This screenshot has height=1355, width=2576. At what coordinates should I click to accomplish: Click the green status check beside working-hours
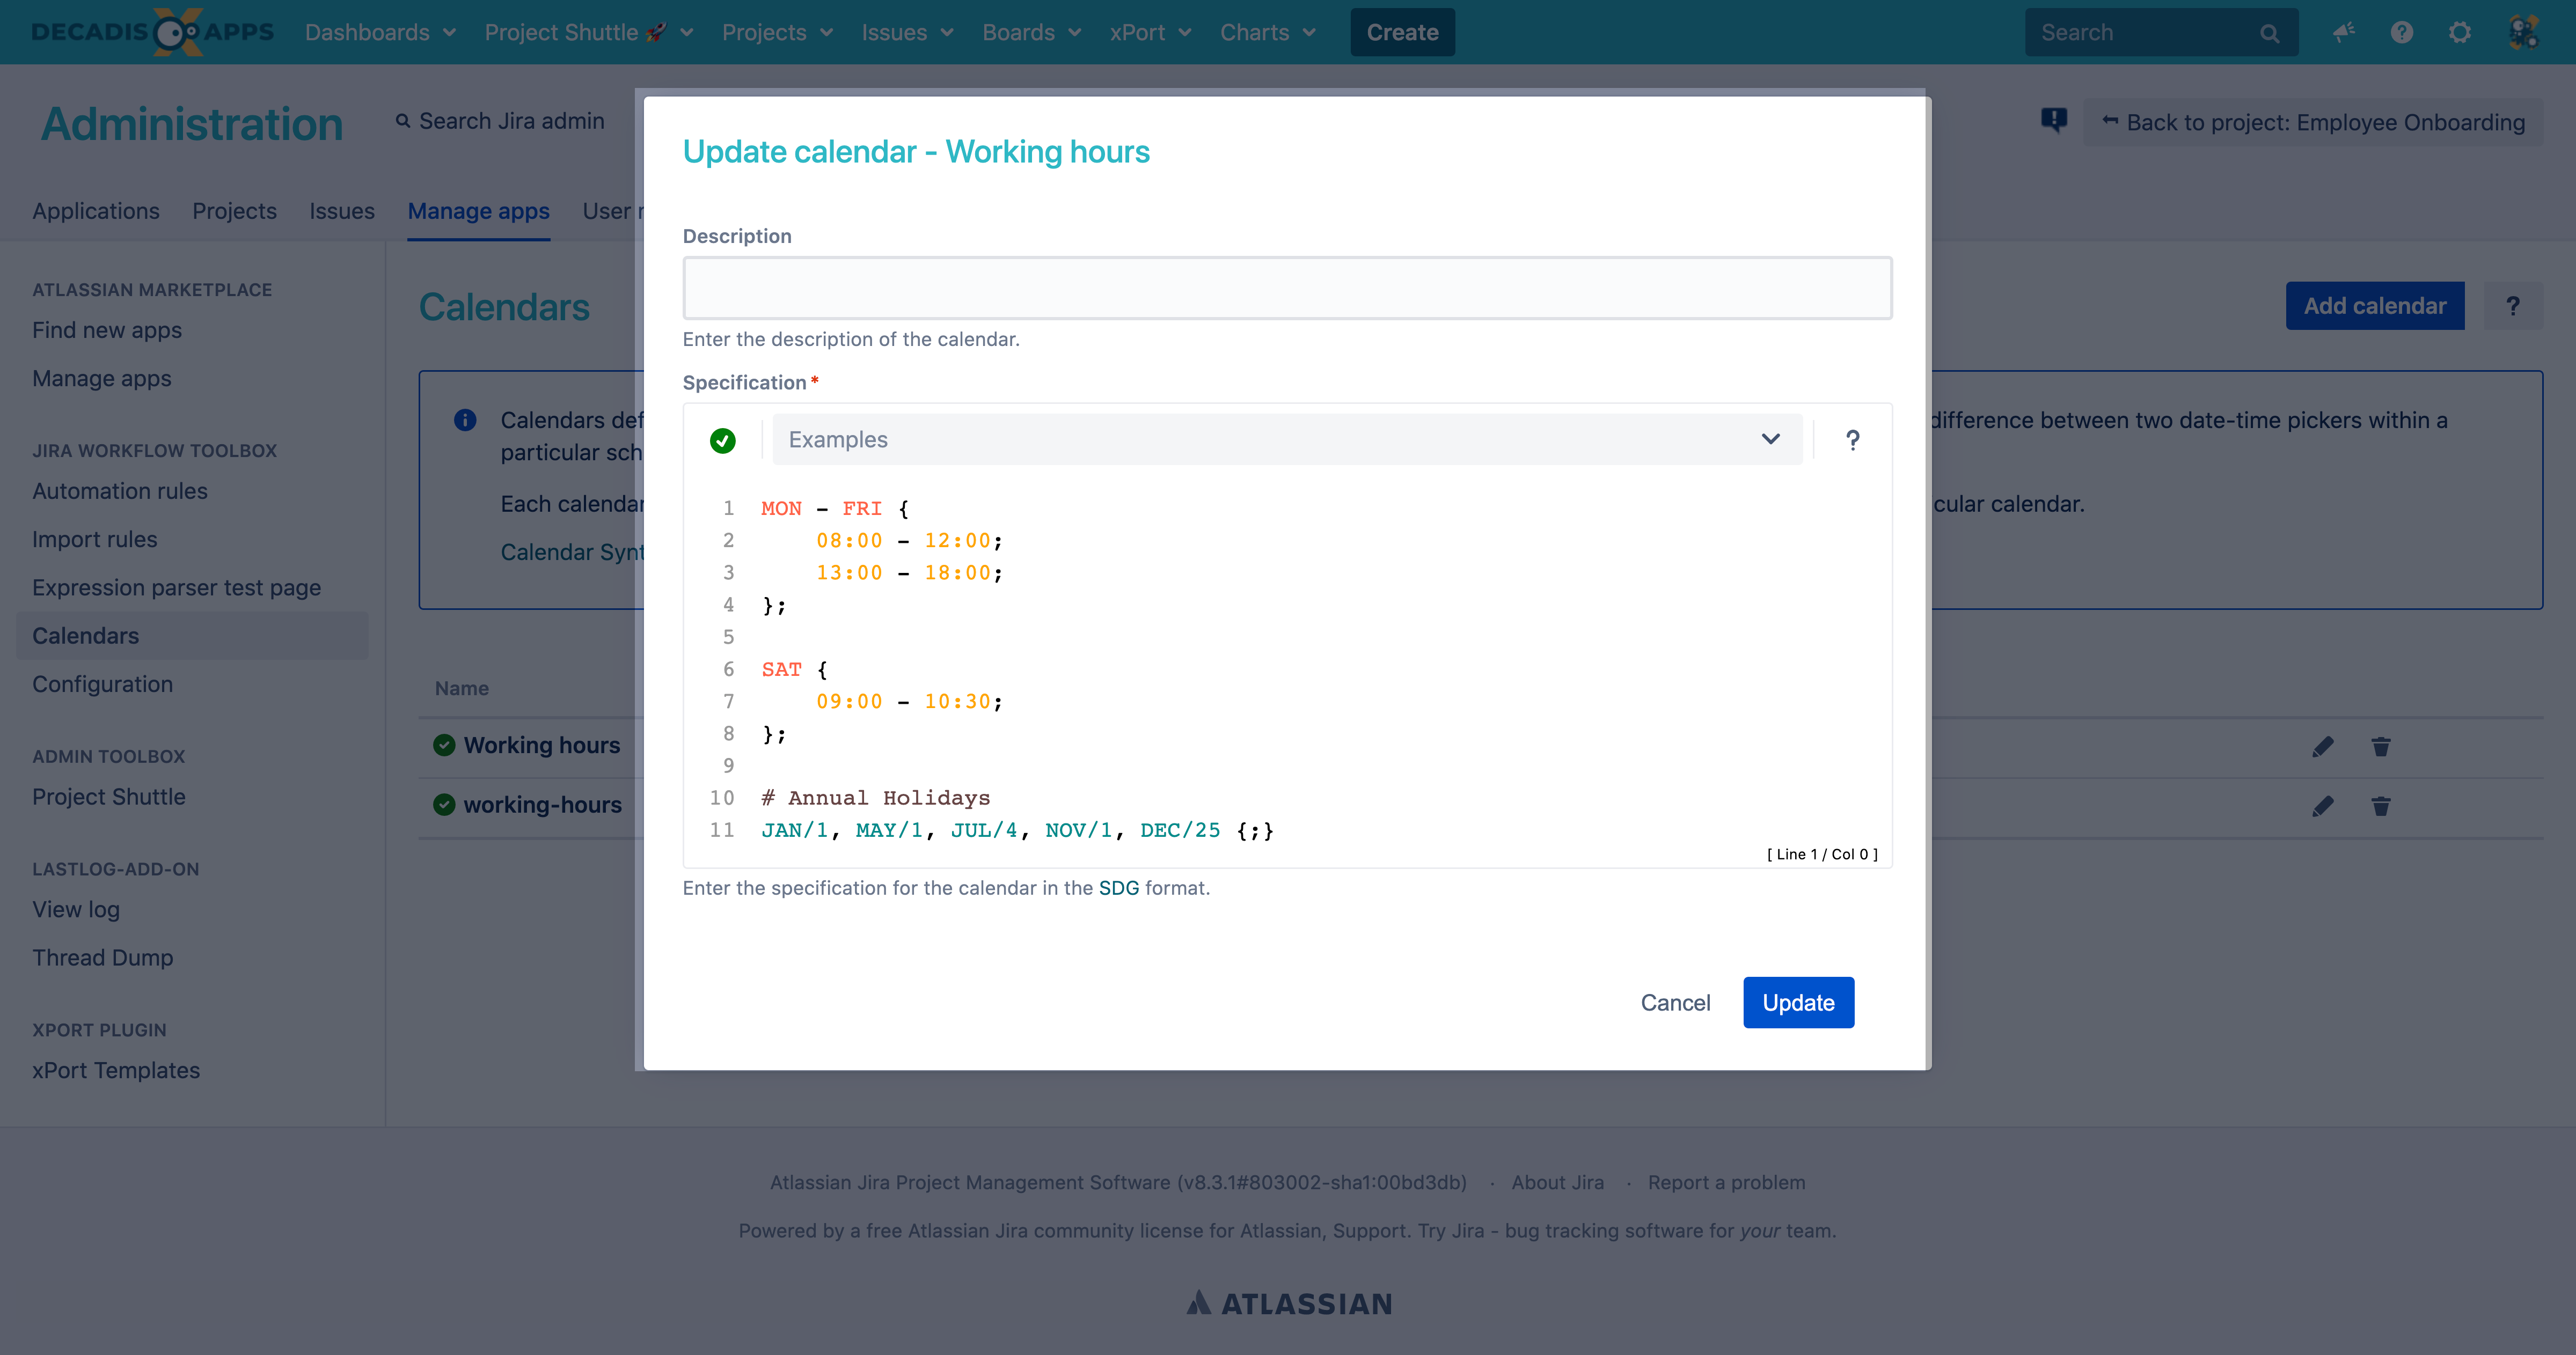coord(444,805)
